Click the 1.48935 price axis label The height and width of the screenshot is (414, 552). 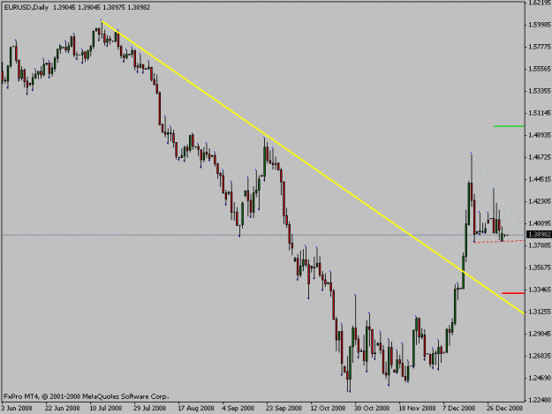(540, 135)
